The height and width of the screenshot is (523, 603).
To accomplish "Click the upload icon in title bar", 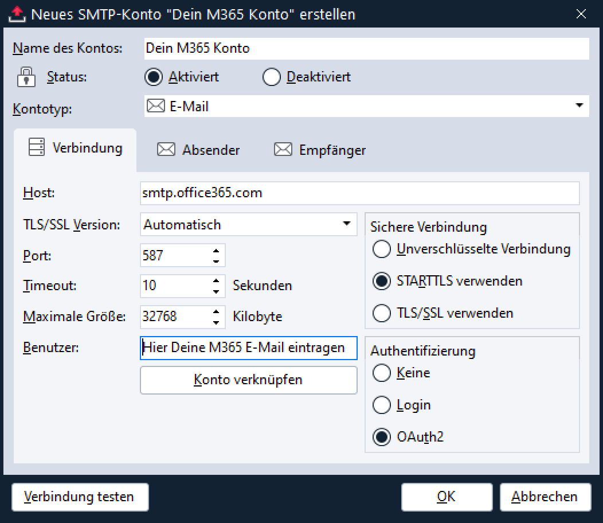I will click(18, 14).
